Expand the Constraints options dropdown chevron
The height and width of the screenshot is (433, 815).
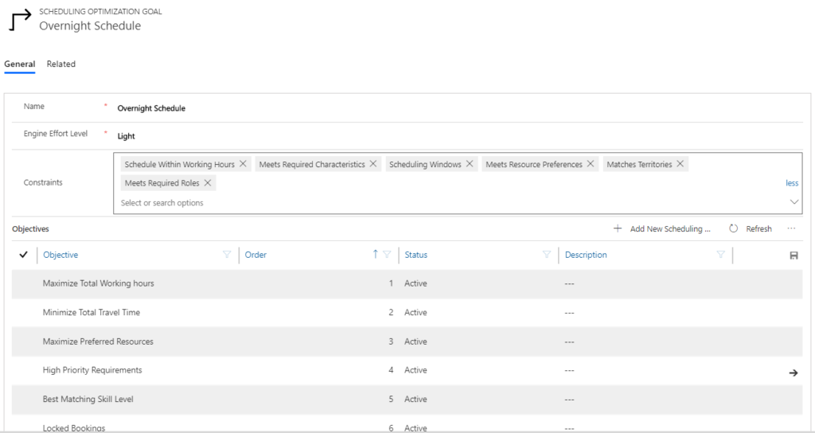[794, 202]
